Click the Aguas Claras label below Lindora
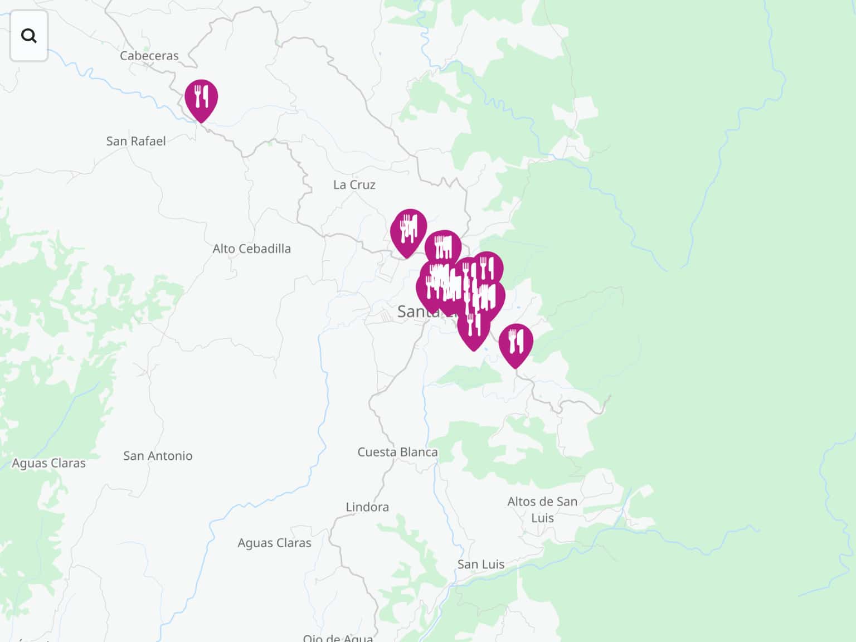856x642 pixels. point(275,543)
